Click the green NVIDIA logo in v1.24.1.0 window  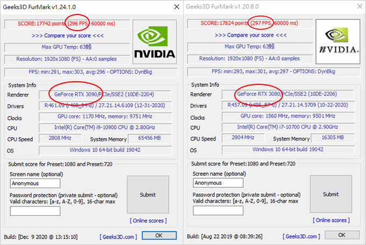click(x=154, y=42)
